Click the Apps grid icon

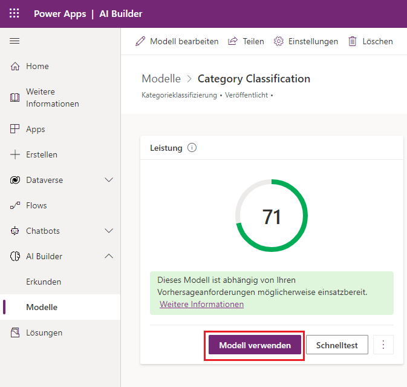[x=15, y=130]
